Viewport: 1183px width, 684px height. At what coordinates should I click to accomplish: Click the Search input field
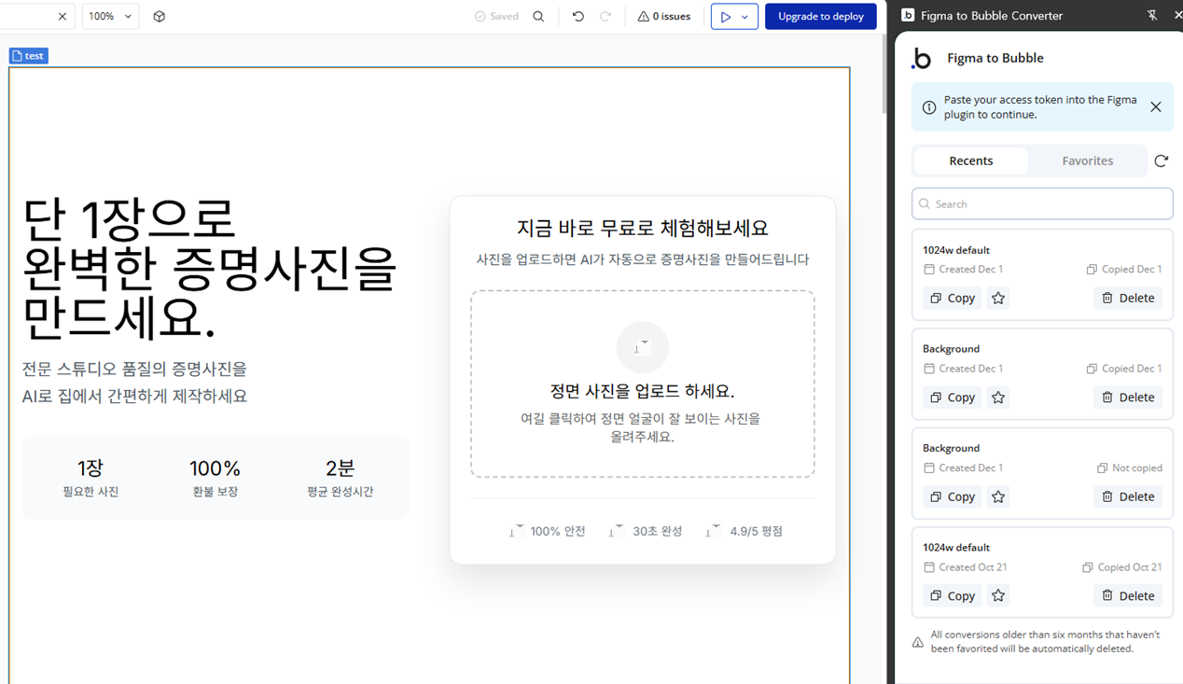(1042, 204)
